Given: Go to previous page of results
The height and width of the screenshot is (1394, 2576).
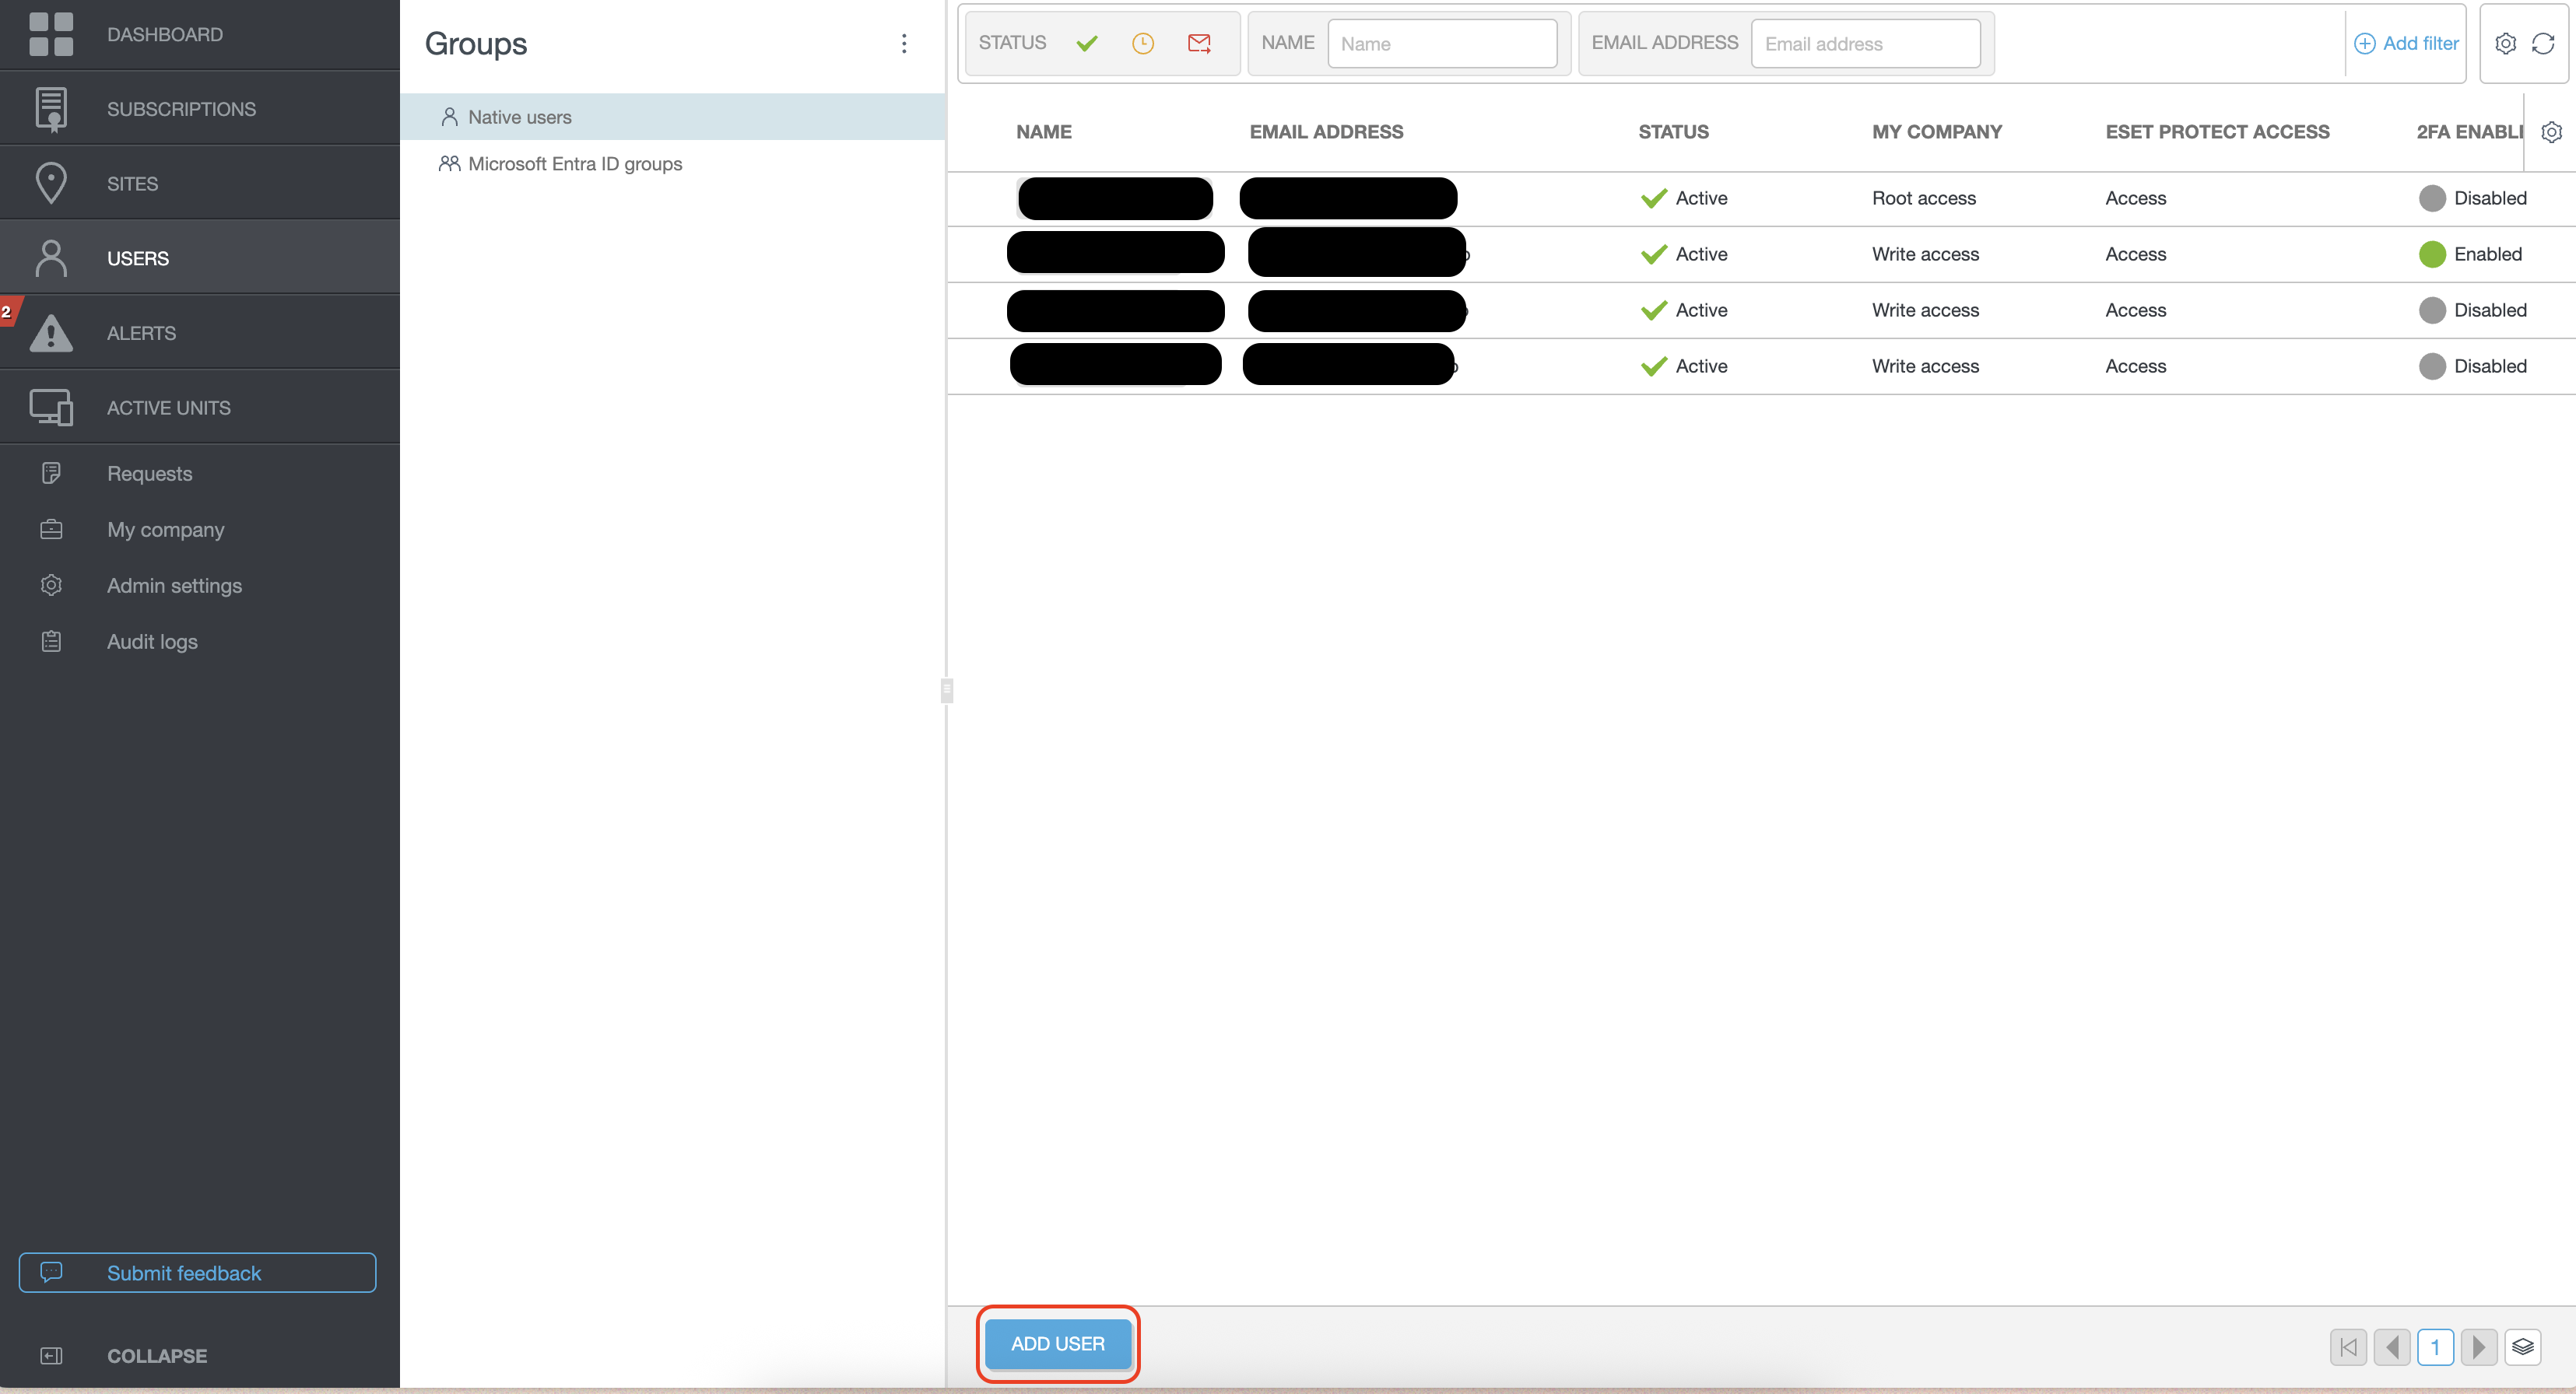Looking at the screenshot, I should click(x=2392, y=1346).
